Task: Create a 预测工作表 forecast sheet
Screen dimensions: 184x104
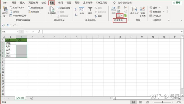Action: point(142,12)
